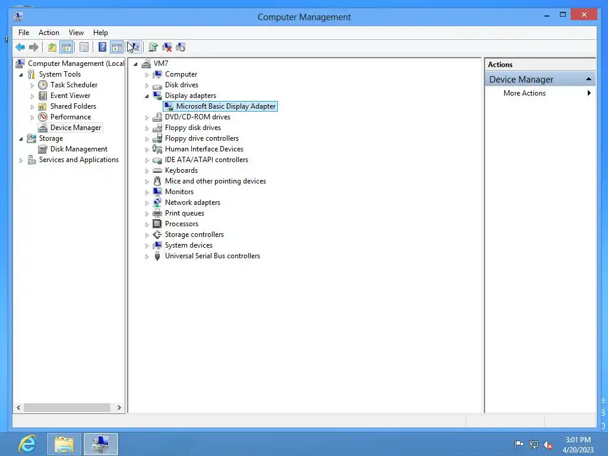The width and height of the screenshot is (608, 456).
Task: Toggle the Show/Hide Console Tree icon
Action: pos(66,47)
